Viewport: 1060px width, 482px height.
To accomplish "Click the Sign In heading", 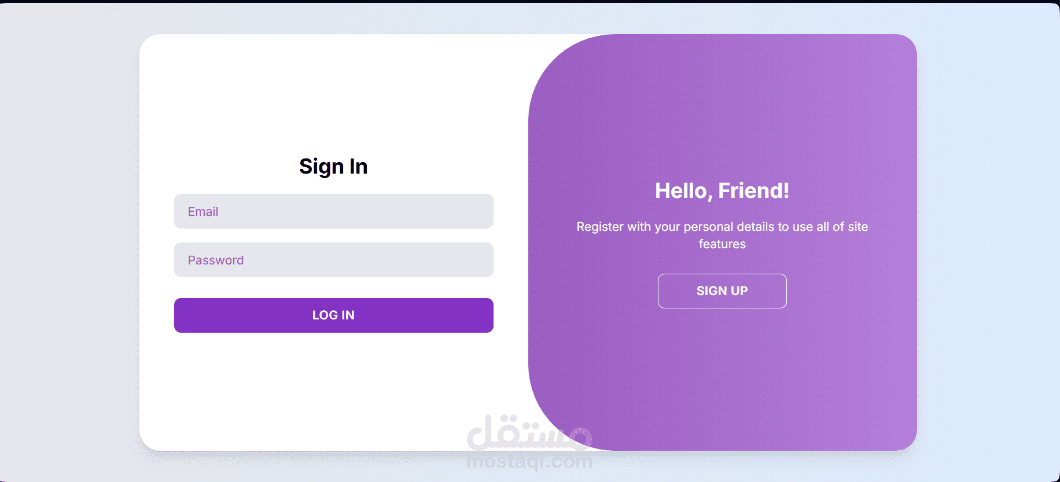I will [333, 167].
